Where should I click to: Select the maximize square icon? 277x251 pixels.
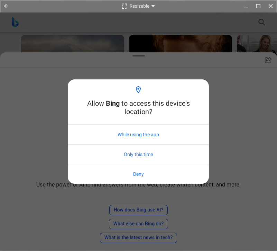pos(258,6)
